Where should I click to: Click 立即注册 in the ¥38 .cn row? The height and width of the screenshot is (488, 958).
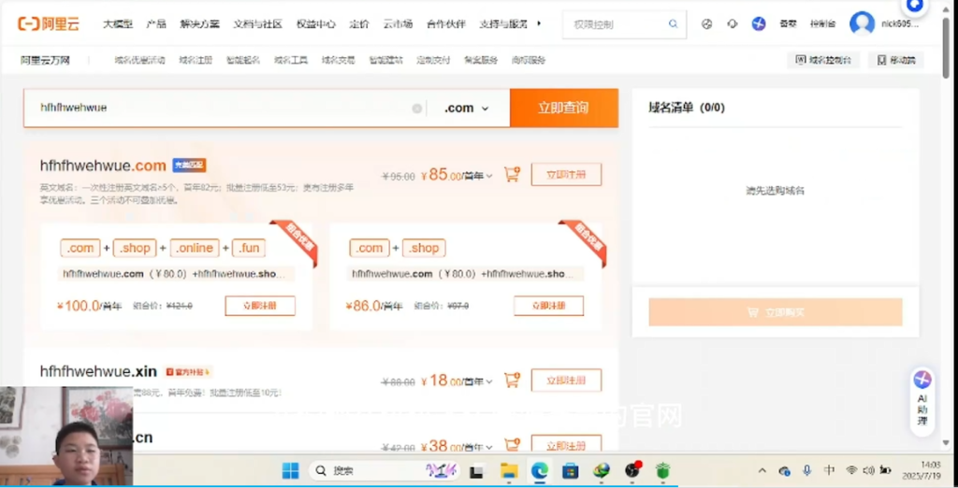point(566,444)
